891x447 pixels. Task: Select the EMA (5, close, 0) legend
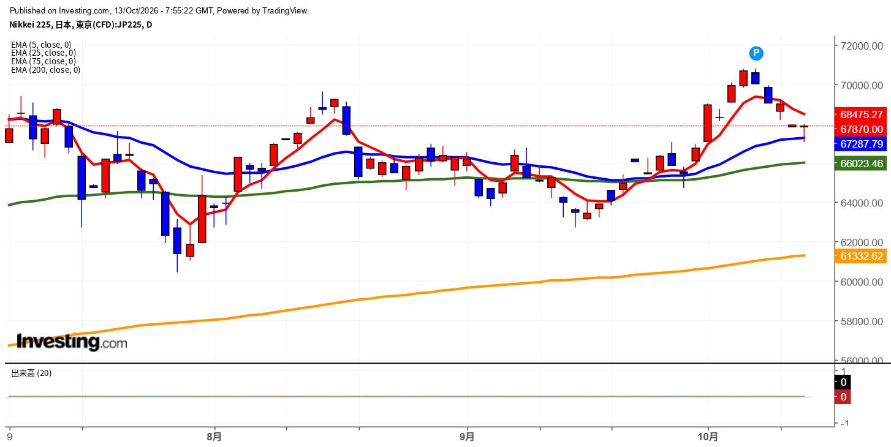click(x=41, y=45)
